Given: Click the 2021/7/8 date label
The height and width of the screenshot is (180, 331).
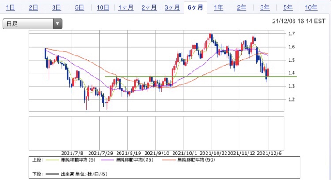Looking at the screenshot, I should [72, 153].
